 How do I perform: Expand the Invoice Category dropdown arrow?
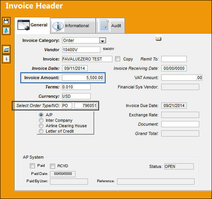click(102, 41)
